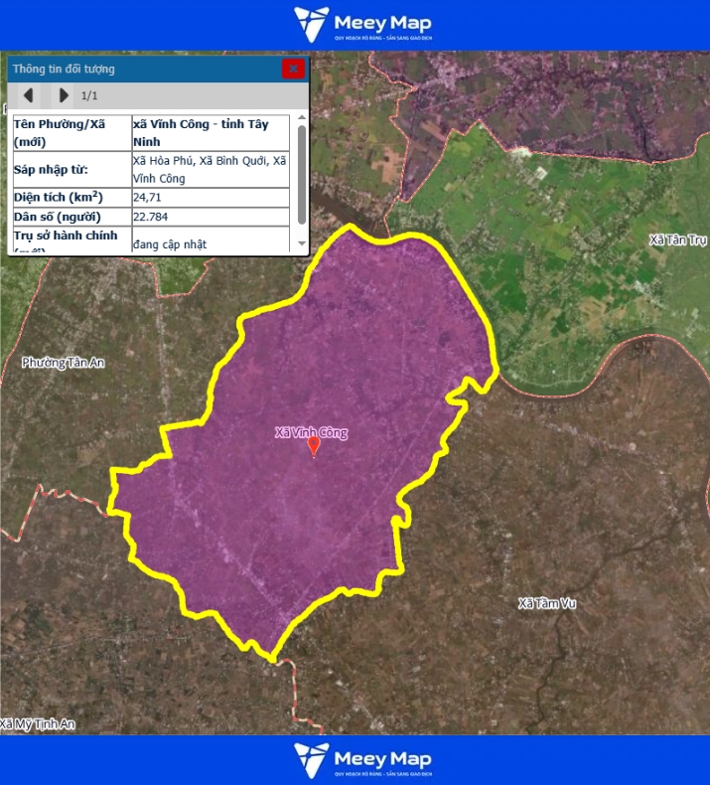Image resolution: width=710 pixels, height=785 pixels.
Task: Click the Thông tin đối tượng title bar
Action: pyautogui.click(x=139, y=69)
